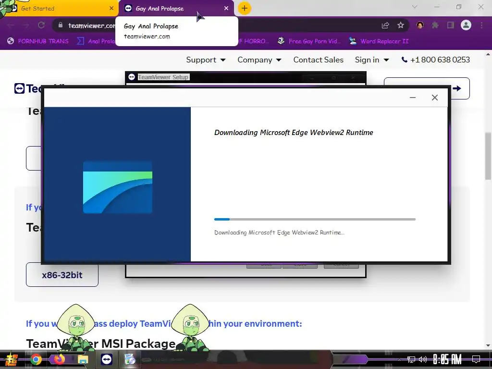The width and height of the screenshot is (492, 369).
Task: Click the status text under the progress bar
Action: [x=279, y=233]
